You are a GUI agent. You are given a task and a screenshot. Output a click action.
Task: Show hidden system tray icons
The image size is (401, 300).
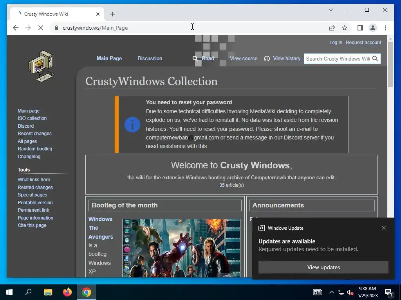tap(331, 292)
